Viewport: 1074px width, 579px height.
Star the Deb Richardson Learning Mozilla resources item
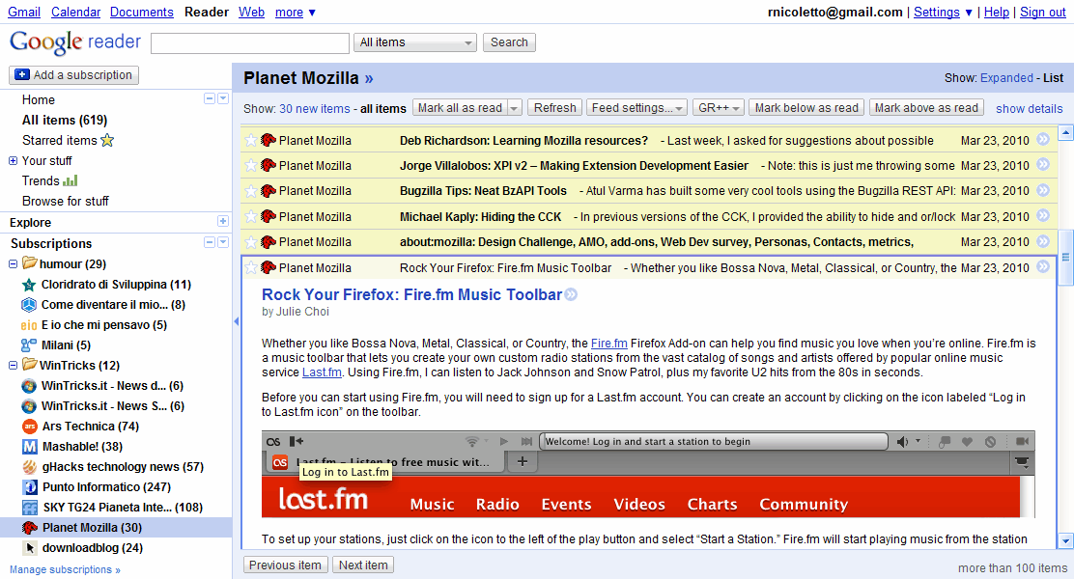pos(251,140)
